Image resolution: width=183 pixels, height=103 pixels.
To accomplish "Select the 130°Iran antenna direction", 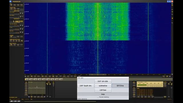I will [x=103, y=90].
